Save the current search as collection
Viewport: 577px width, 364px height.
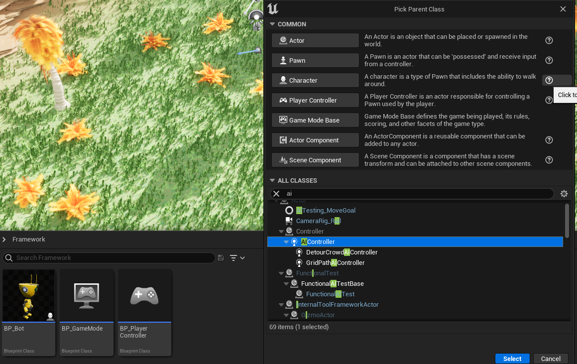pos(221,258)
